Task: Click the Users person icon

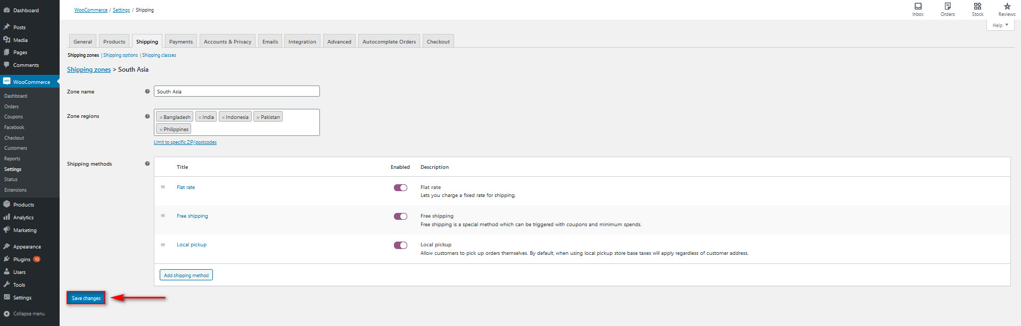Action: coord(7,272)
